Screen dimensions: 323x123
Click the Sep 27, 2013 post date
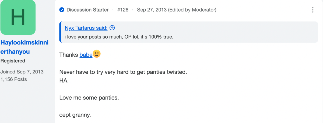(x=152, y=10)
